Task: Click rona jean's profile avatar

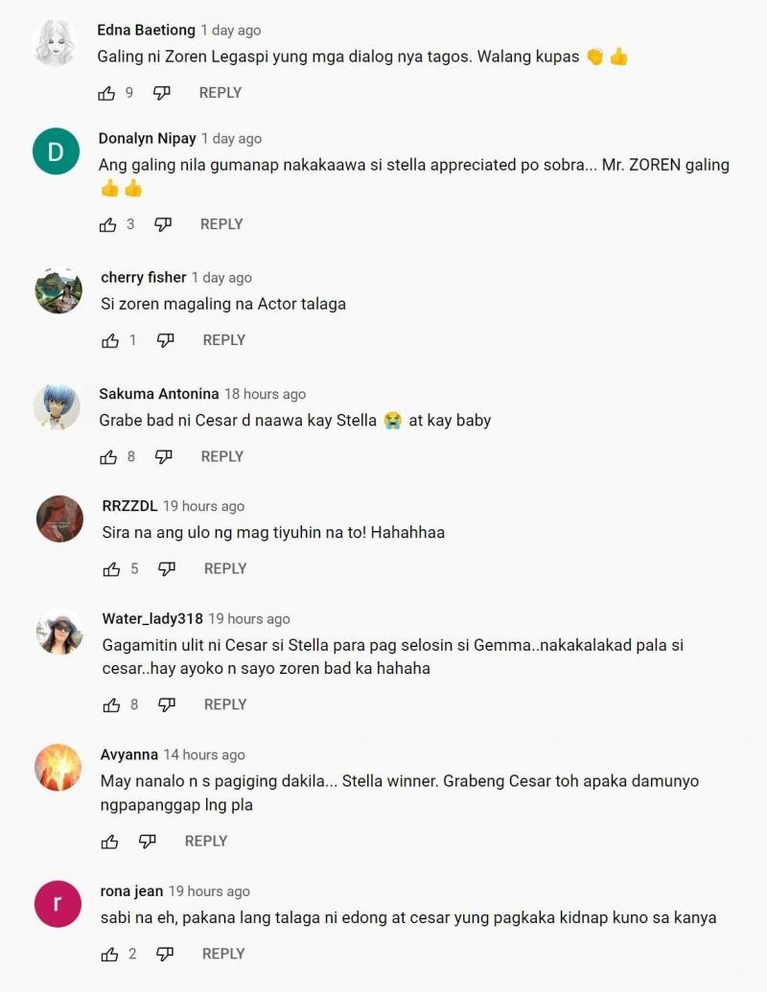Action: 58,904
